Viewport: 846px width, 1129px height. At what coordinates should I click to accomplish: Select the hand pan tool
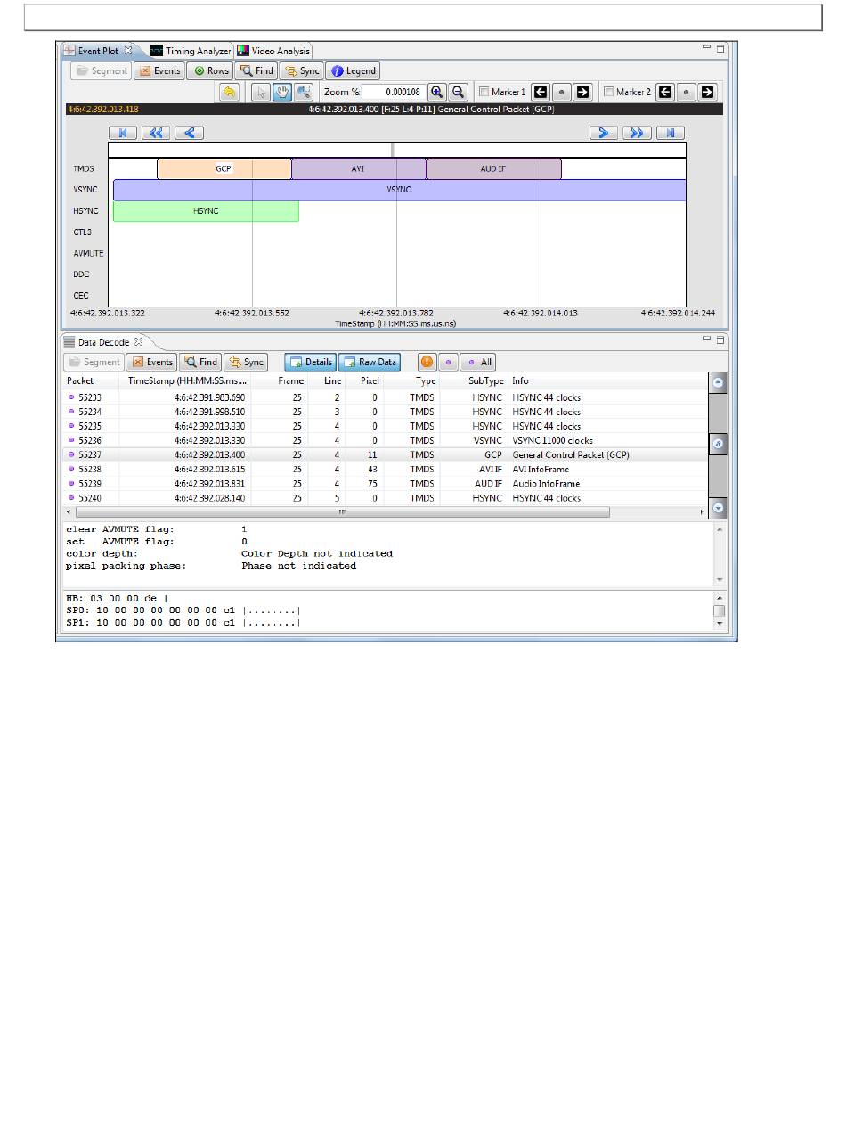281,92
